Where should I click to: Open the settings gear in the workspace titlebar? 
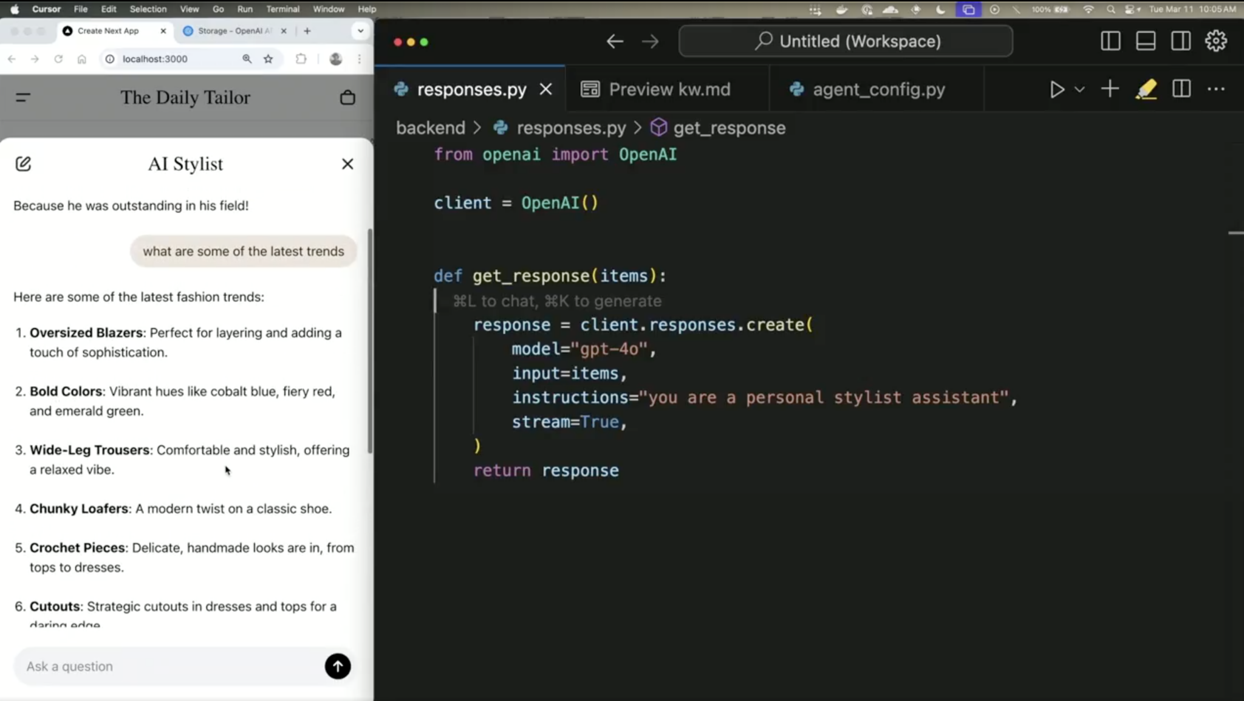tap(1214, 40)
